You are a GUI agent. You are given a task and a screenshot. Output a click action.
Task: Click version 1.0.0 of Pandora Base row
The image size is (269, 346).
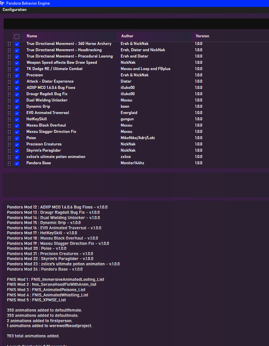pyautogui.click(x=198, y=163)
